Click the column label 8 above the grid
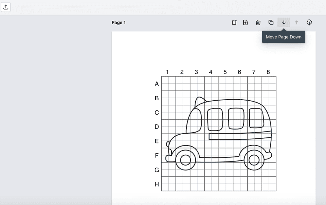 click(x=268, y=72)
